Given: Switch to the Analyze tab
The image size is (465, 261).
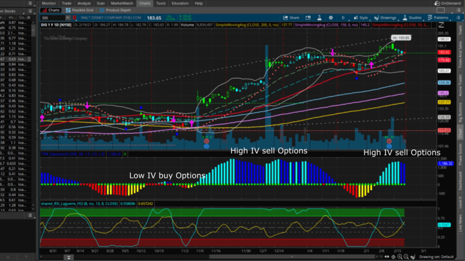Looking at the screenshot, I should coord(84,3).
